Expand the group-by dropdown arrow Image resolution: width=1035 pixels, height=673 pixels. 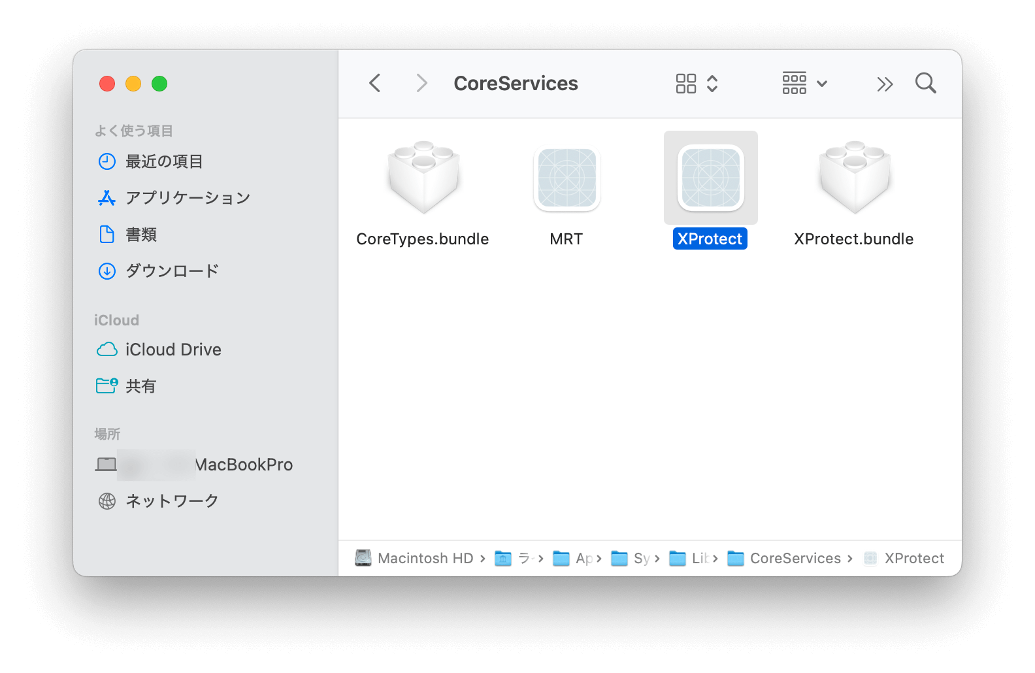pos(822,84)
